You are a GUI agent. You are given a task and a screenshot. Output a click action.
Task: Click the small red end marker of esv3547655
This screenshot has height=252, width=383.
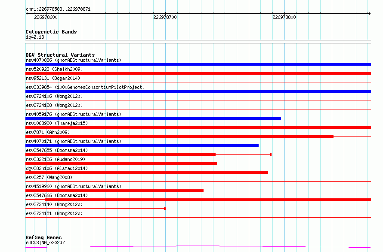click(271, 155)
